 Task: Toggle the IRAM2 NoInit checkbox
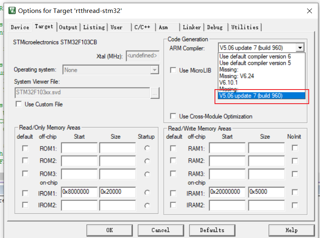coord(295,205)
